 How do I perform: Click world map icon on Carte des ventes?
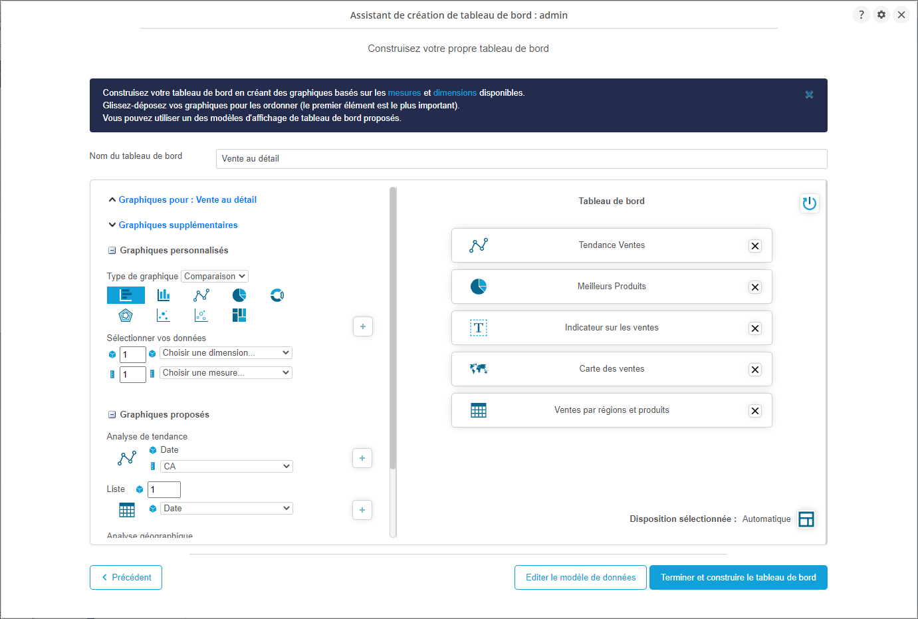pyautogui.click(x=479, y=369)
